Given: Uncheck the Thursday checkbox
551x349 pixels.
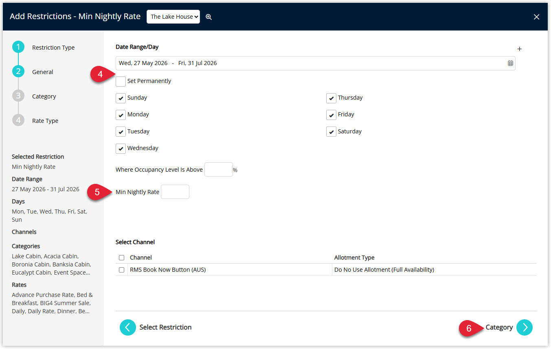Looking at the screenshot, I should tap(331, 98).
